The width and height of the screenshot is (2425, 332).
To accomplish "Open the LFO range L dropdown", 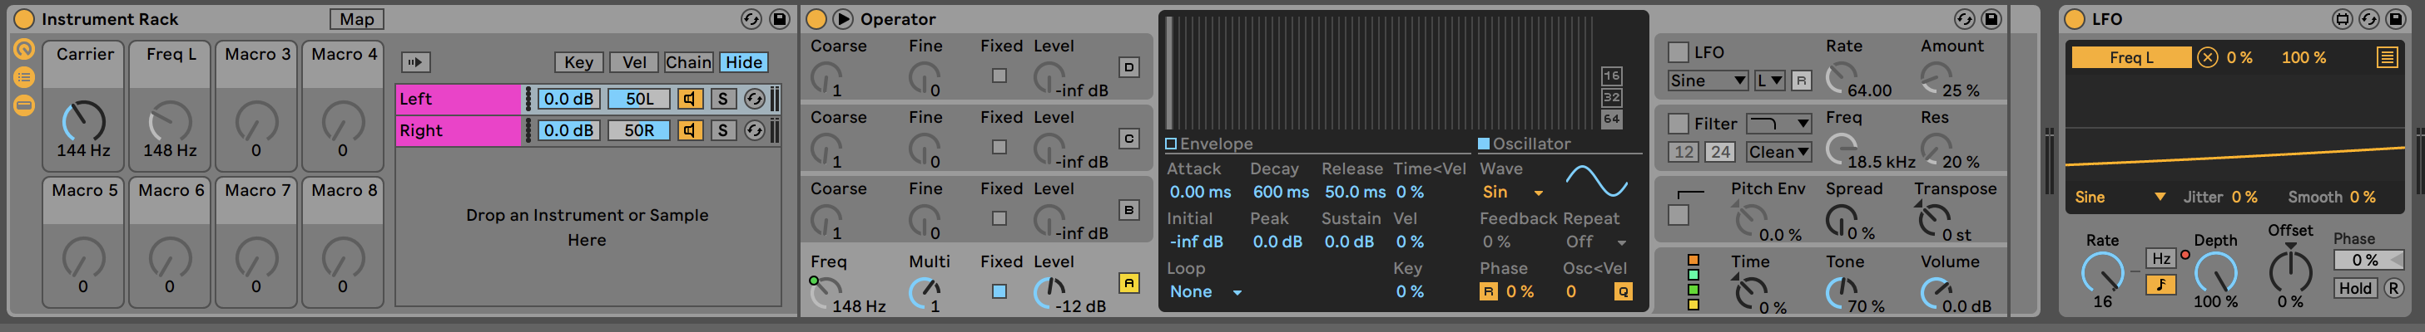I will 1770,81.
